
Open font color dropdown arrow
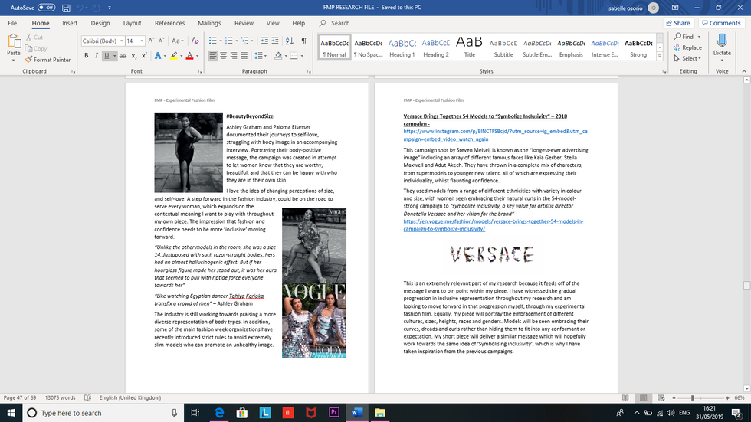click(x=198, y=56)
